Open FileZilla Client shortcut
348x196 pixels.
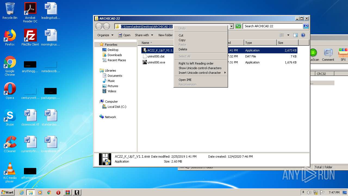(x=30, y=38)
